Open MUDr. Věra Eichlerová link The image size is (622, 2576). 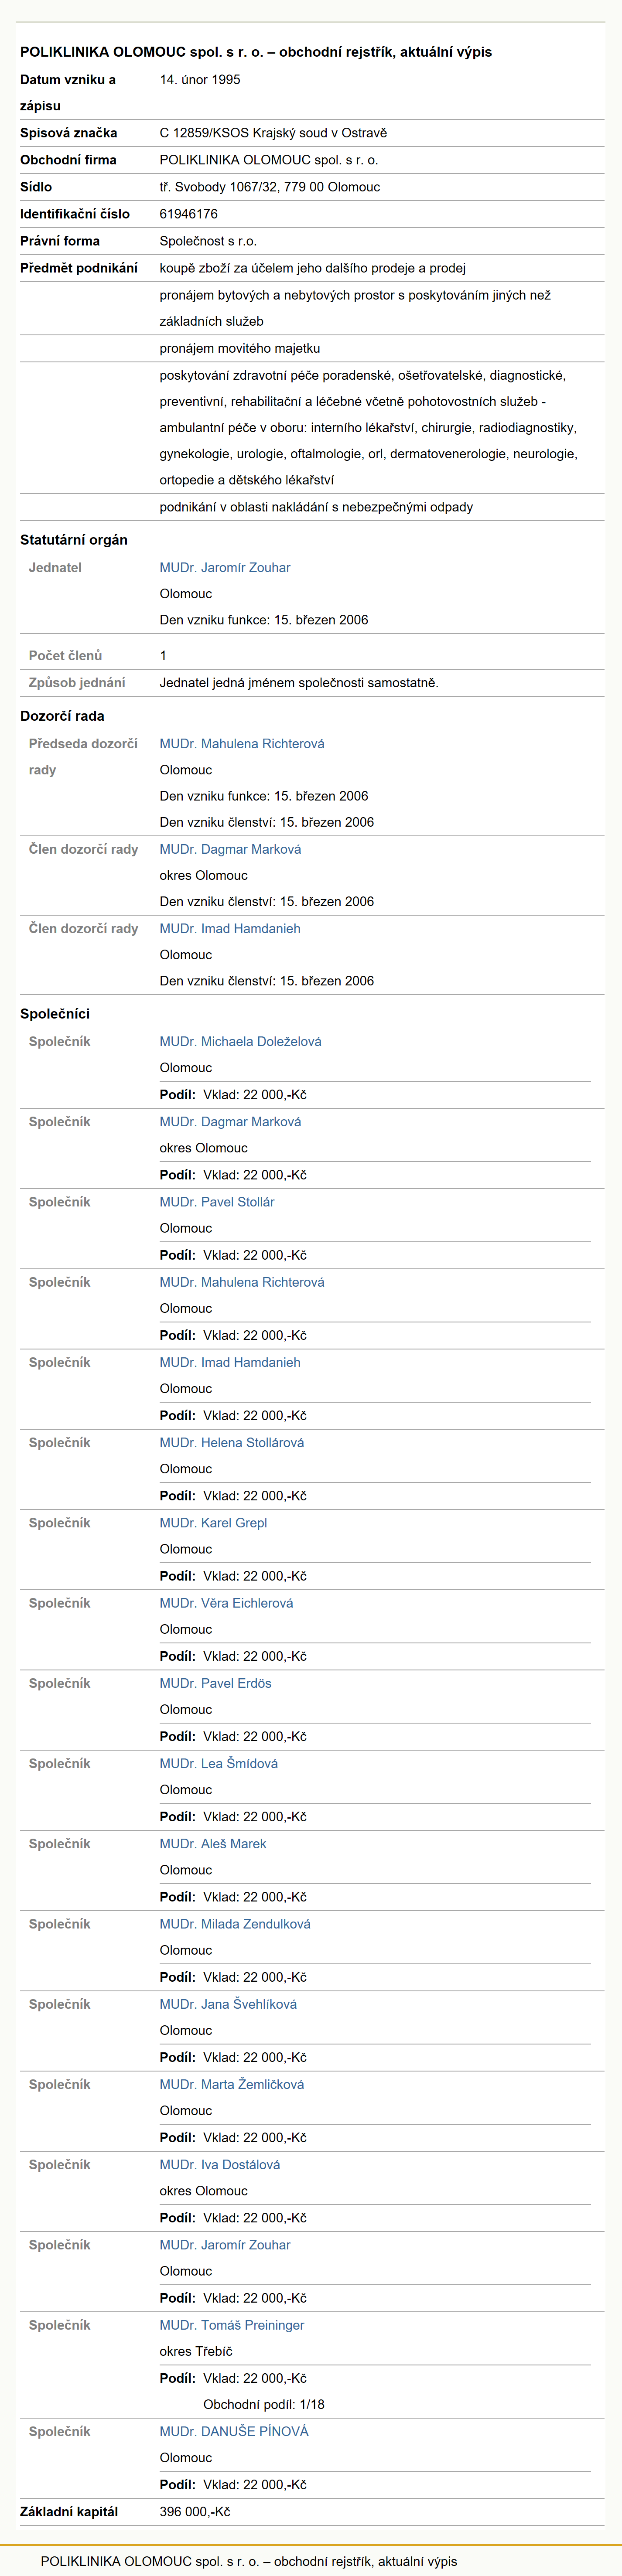pyautogui.click(x=227, y=1603)
